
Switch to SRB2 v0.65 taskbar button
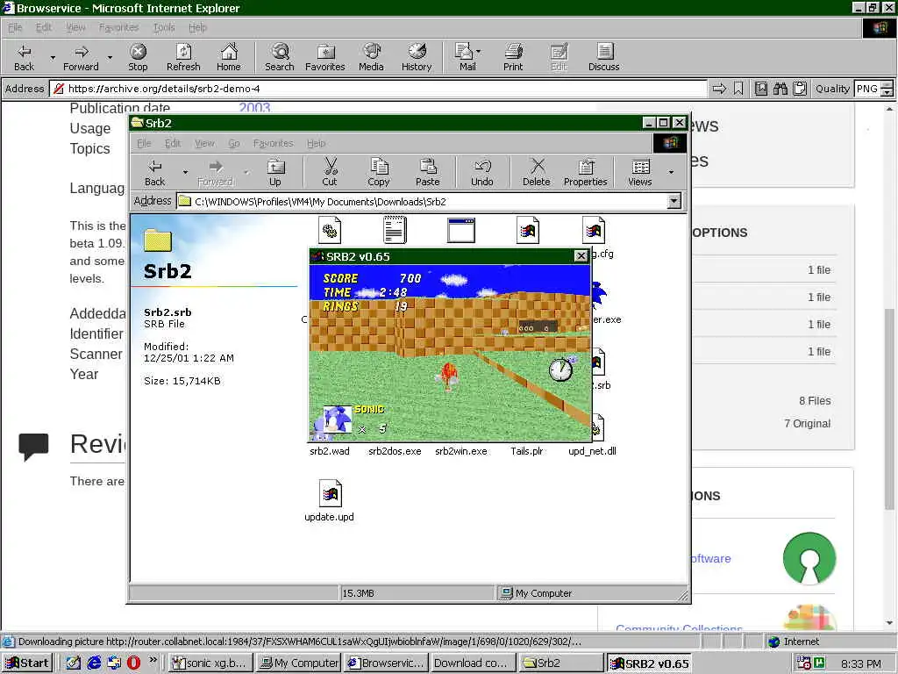coord(649,663)
